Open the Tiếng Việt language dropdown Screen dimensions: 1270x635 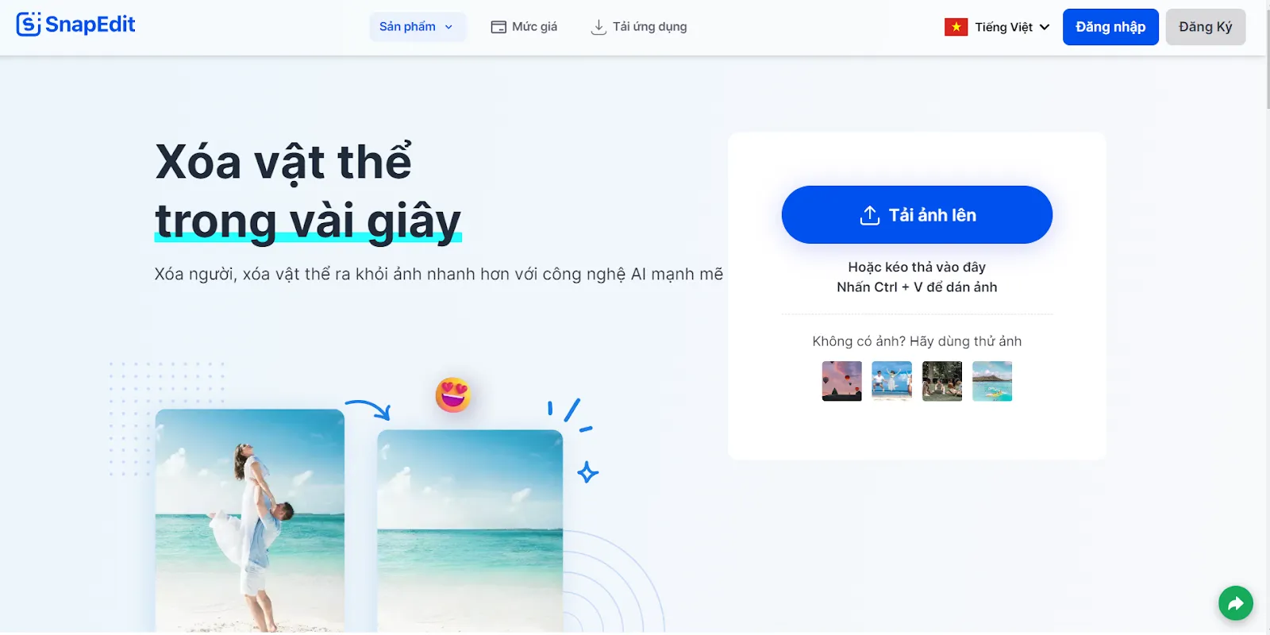[x=997, y=27]
